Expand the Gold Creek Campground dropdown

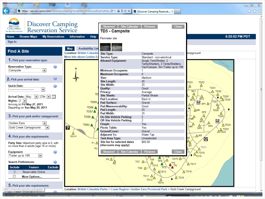[47, 127]
